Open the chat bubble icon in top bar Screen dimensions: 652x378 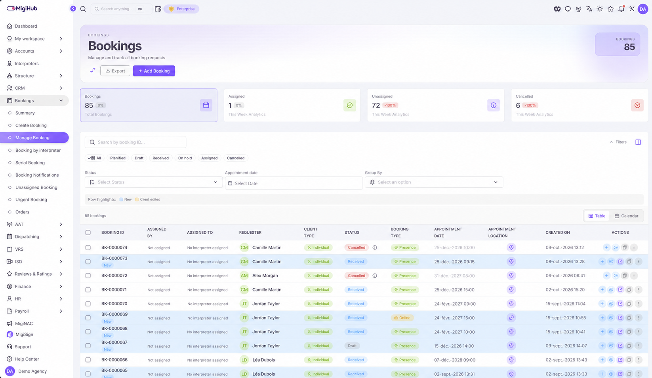pos(568,9)
